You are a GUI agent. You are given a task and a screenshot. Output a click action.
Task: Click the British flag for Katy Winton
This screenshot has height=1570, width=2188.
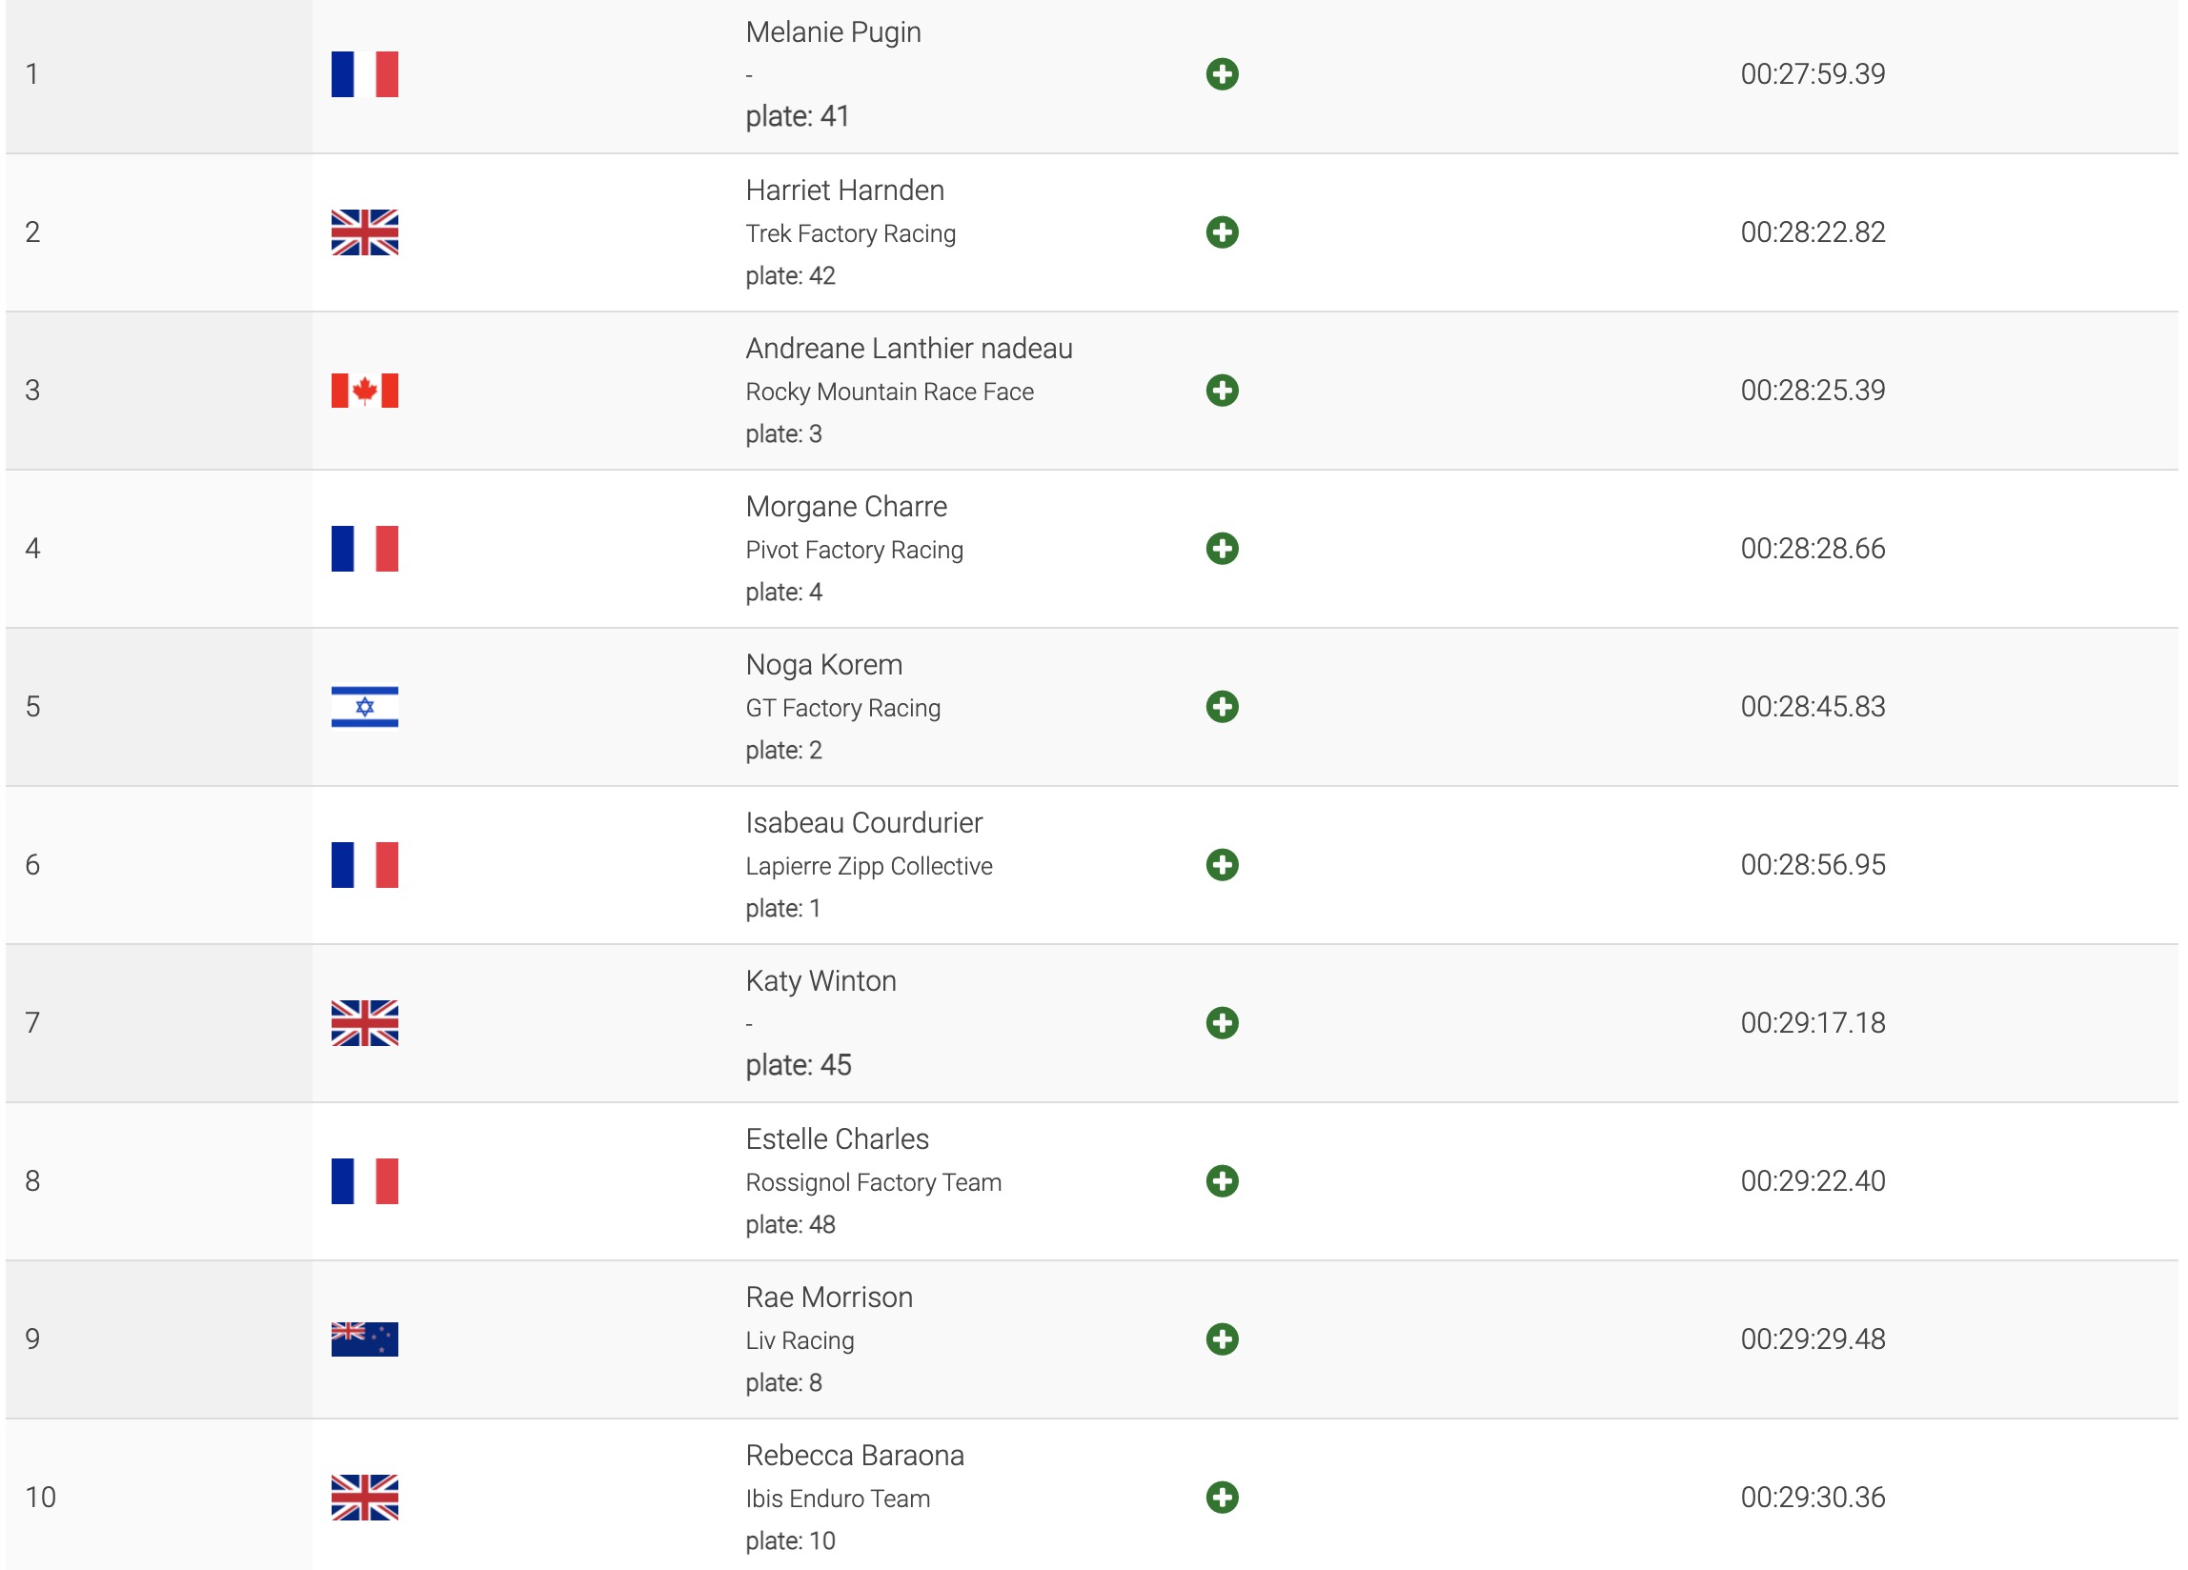(x=365, y=1023)
